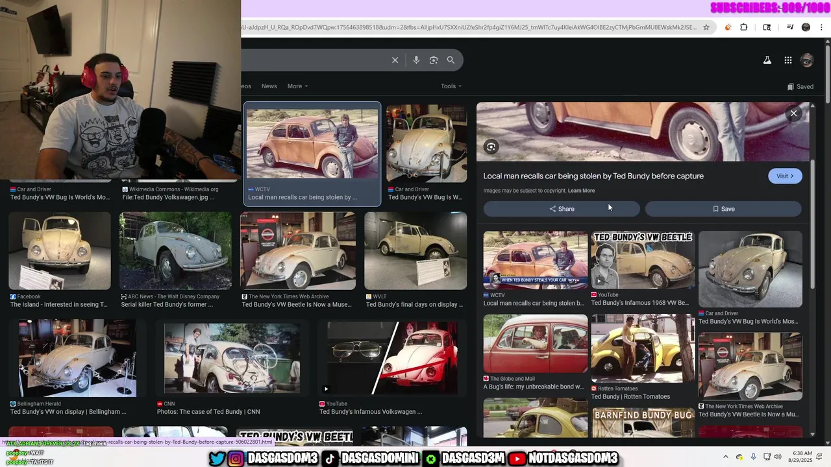
Task: Click the Lens icon on the preview image
Action: click(491, 147)
